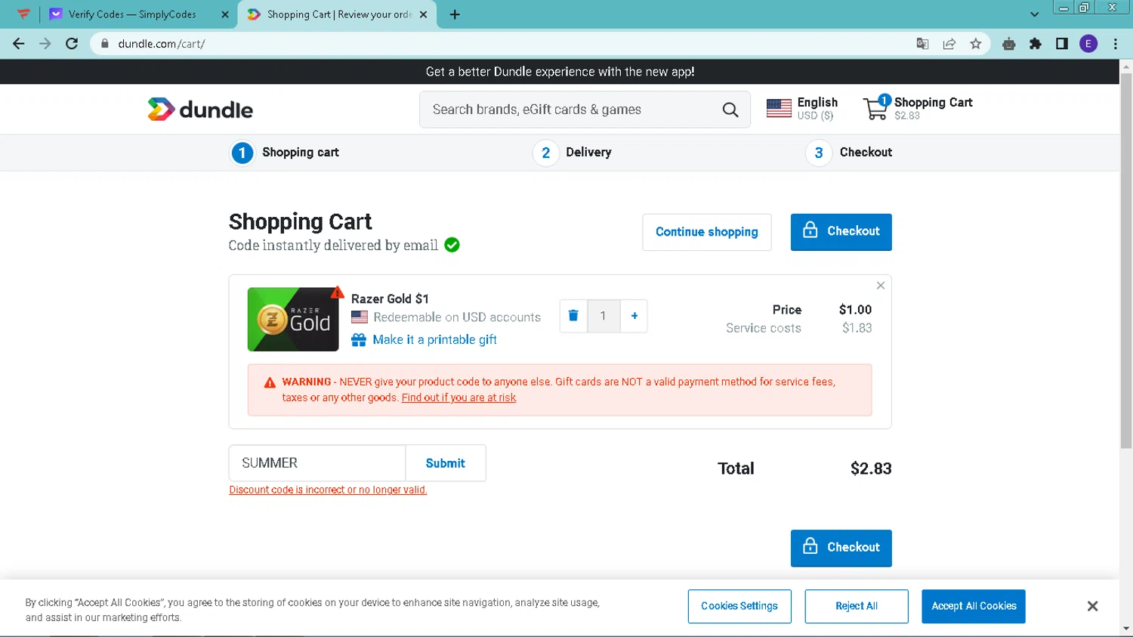This screenshot has width=1133, height=637.
Task: Click the share page icon in address bar
Action: pyautogui.click(x=949, y=44)
